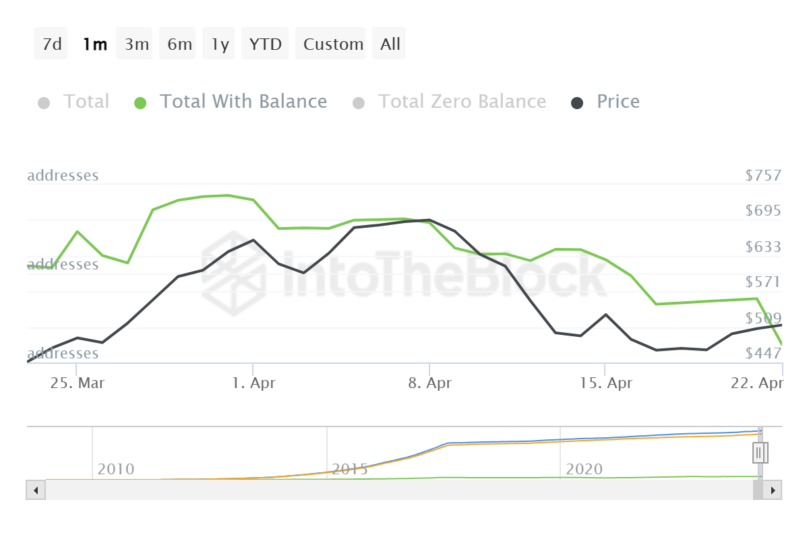The image size is (809, 539).
Task: Show All time data
Action: 390,44
